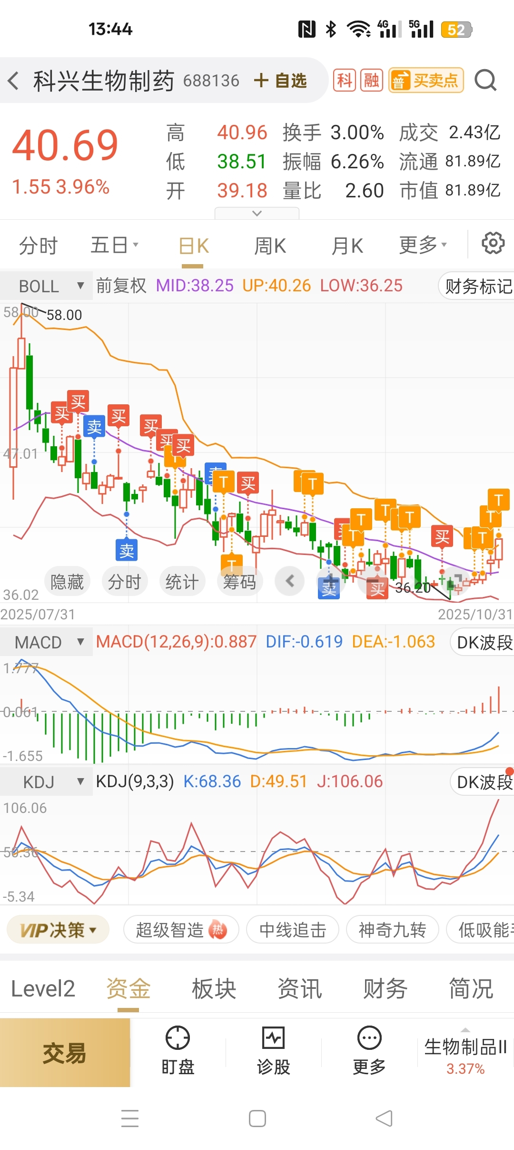Open 诊股 stock diagnosis icon
This screenshot has height=1150, width=514.
click(273, 1051)
